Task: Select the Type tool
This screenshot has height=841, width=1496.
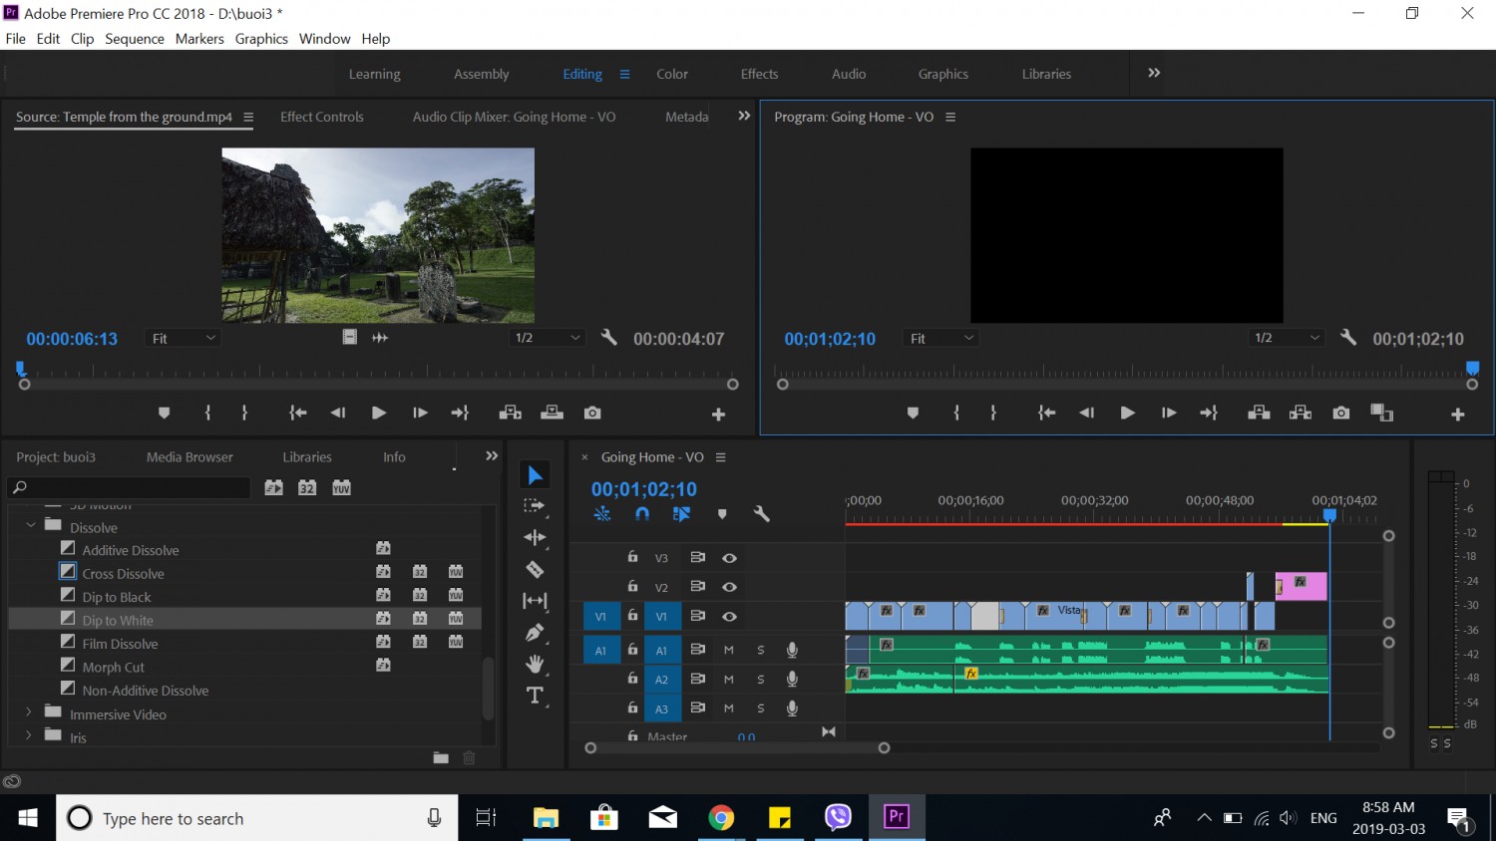Action: (x=536, y=696)
